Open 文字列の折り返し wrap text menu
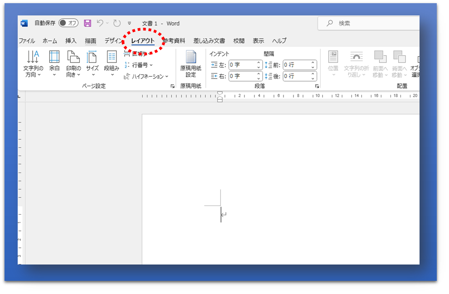The width and height of the screenshot is (449, 294). (356, 64)
